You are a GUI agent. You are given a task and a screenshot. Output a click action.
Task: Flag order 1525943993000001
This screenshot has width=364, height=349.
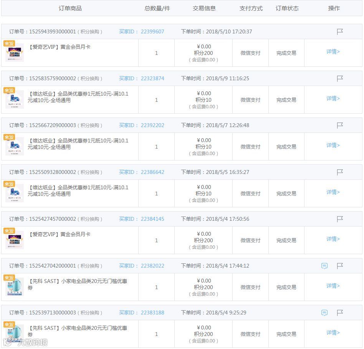340,31
